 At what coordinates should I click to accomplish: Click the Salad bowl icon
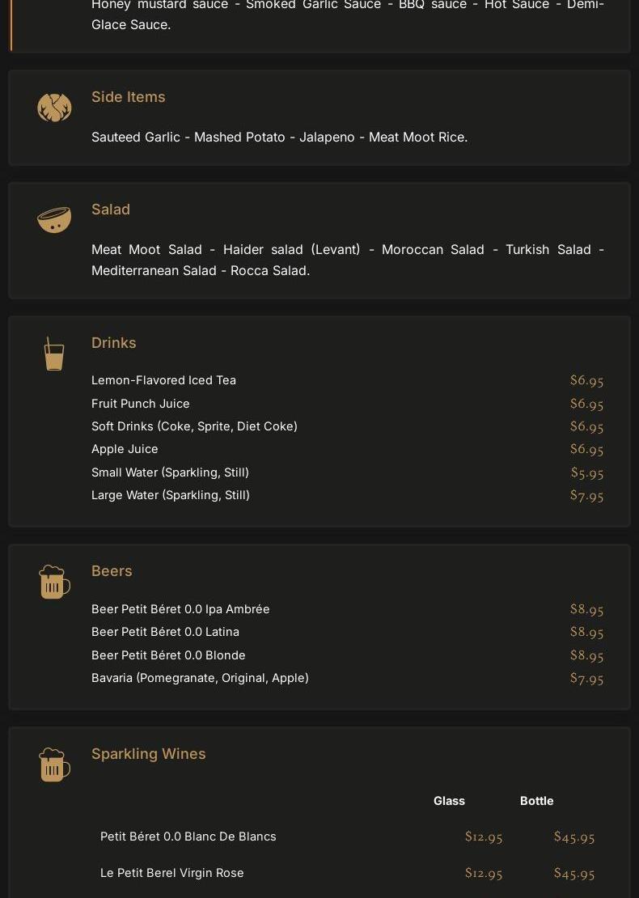click(x=54, y=221)
